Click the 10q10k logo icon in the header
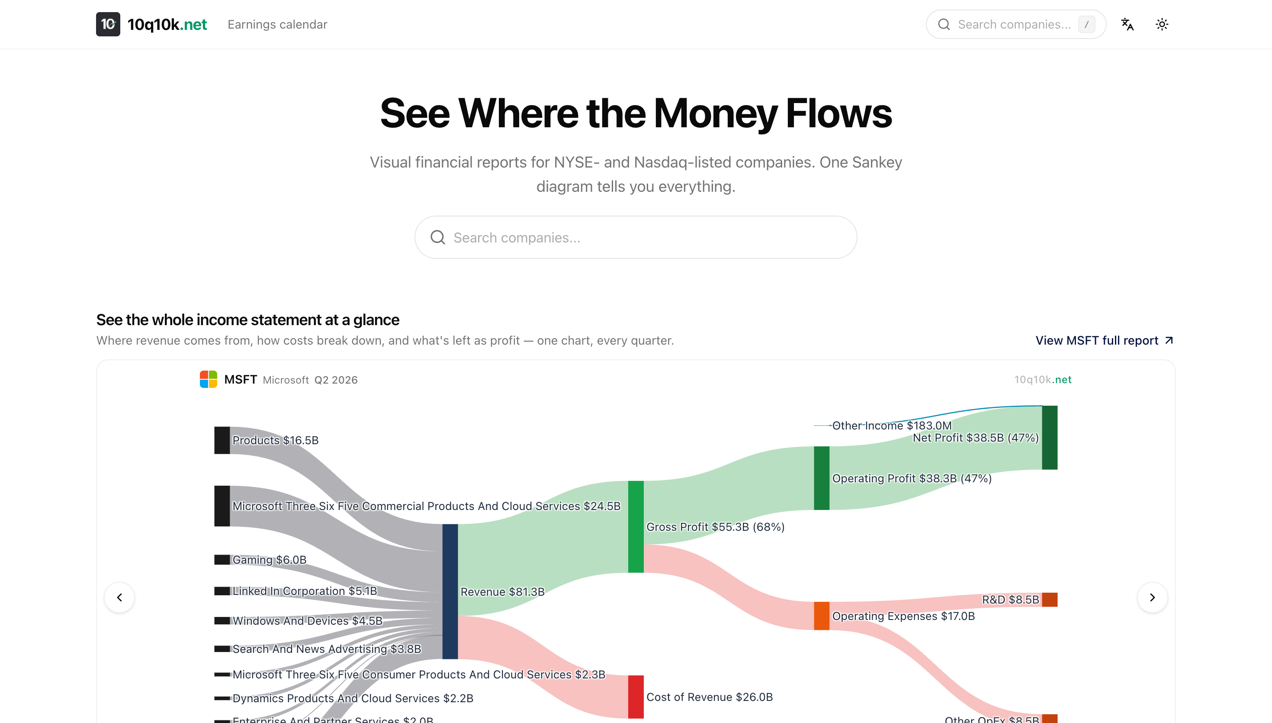The height and width of the screenshot is (723, 1272). 108,24
